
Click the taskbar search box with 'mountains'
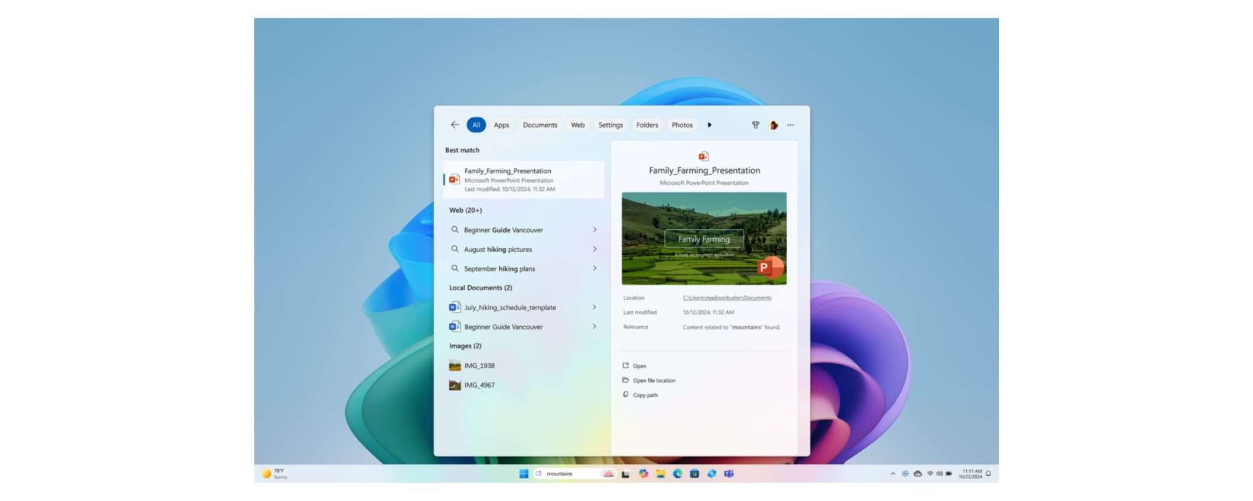574,473
